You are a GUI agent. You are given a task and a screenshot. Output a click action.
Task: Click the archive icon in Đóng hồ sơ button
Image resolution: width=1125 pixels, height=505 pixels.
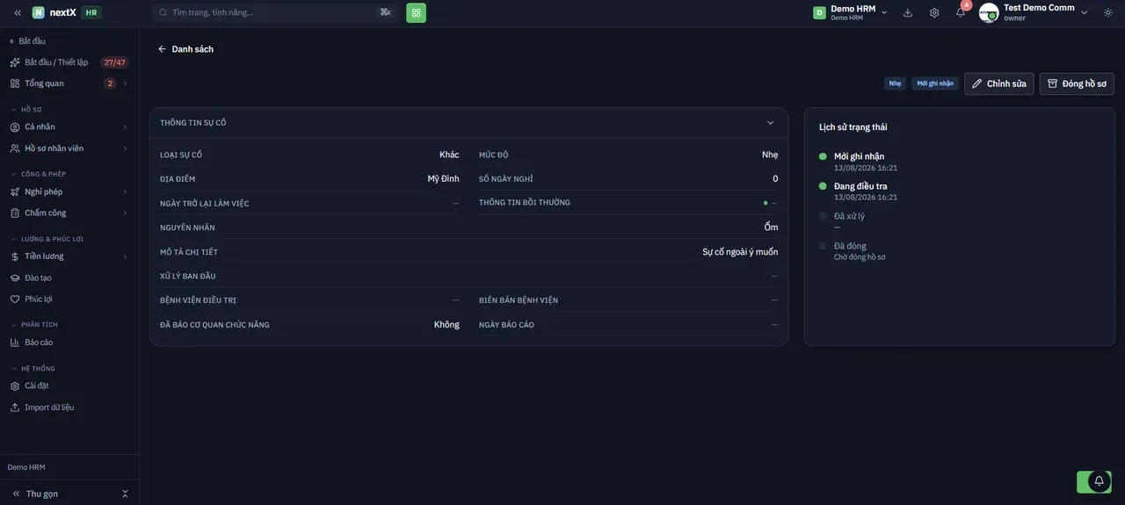(1053, 83)
